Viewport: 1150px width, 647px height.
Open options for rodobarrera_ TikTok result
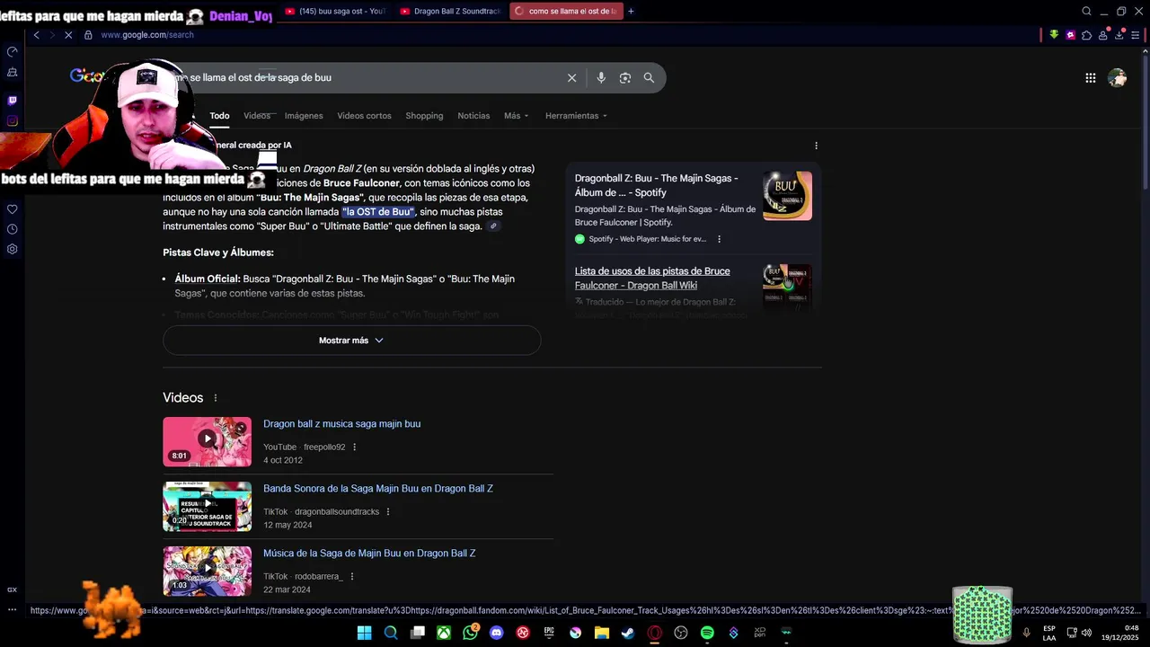351,577
